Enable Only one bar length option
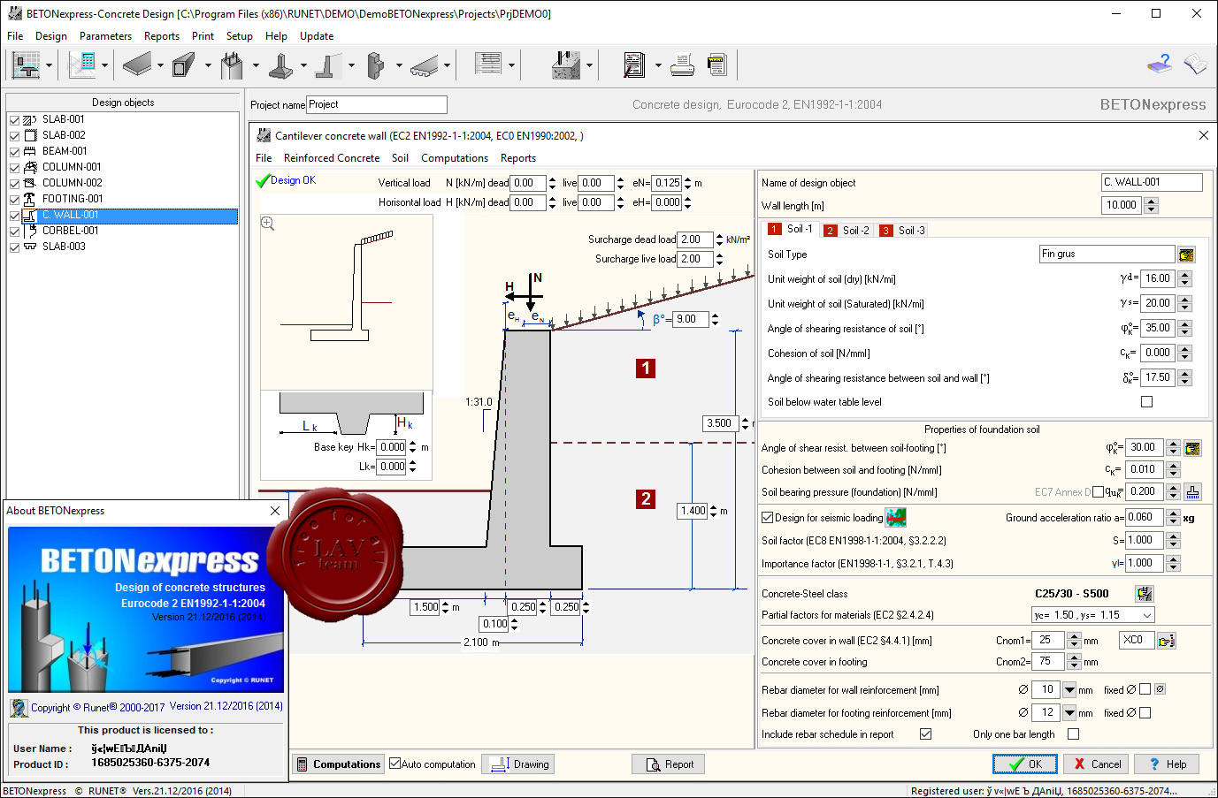Screen dimensions: 1218x798 [x=1073, y=734]
